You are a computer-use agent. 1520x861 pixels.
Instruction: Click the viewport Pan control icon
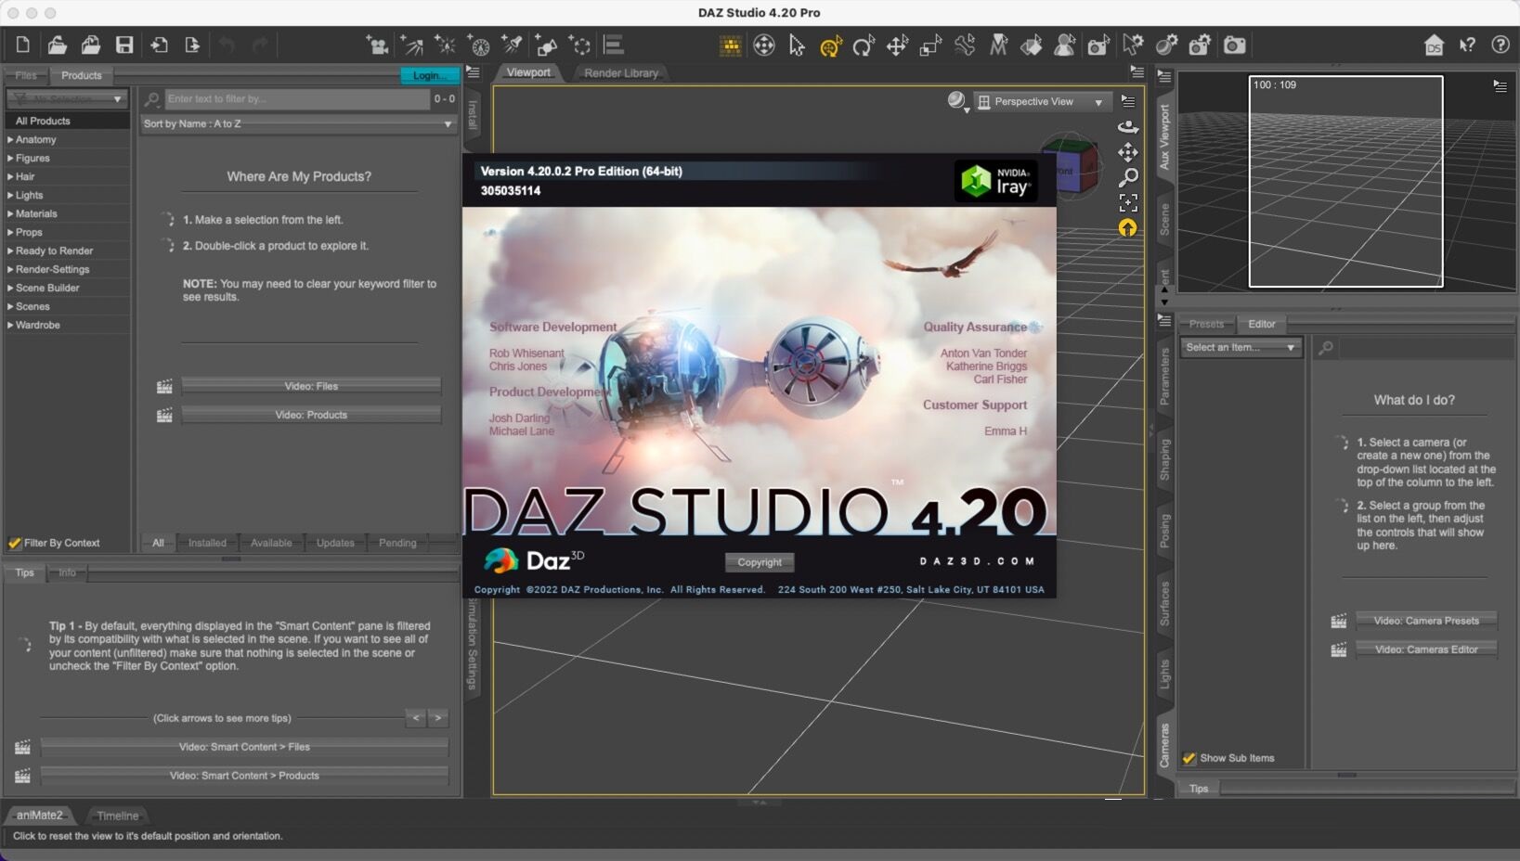(1127, 152)
